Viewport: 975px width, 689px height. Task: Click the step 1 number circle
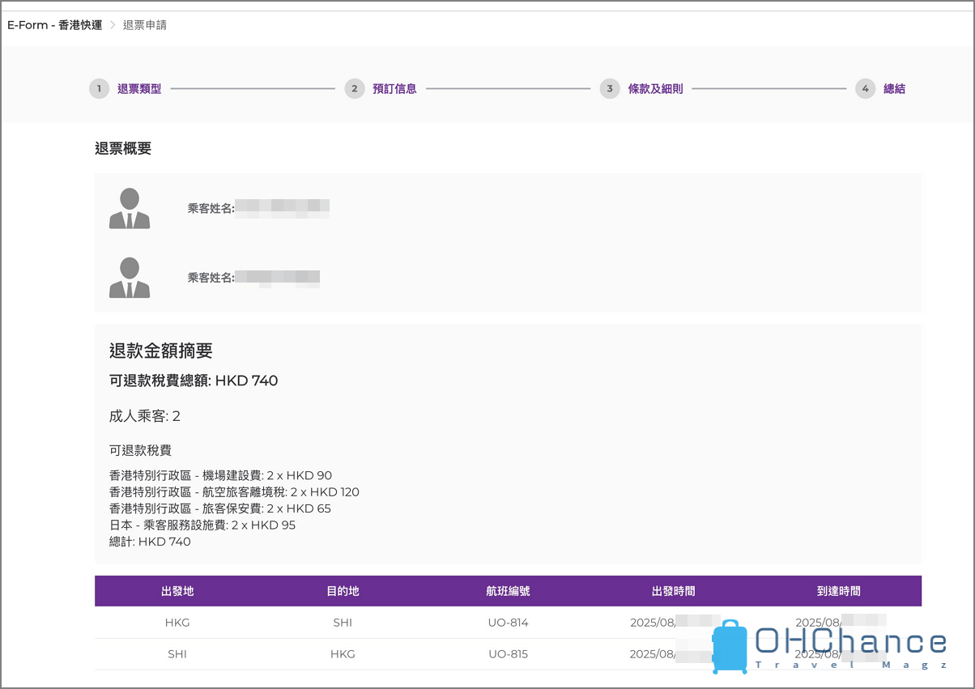(x=99, y=89)
